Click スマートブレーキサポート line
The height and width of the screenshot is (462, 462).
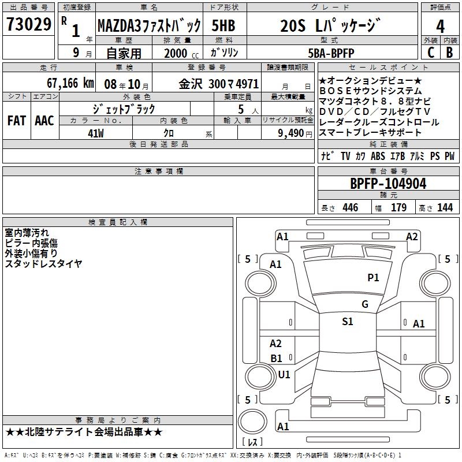click(370, 132)
